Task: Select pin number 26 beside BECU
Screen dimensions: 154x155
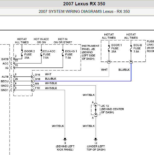Action: click(17, 79)
